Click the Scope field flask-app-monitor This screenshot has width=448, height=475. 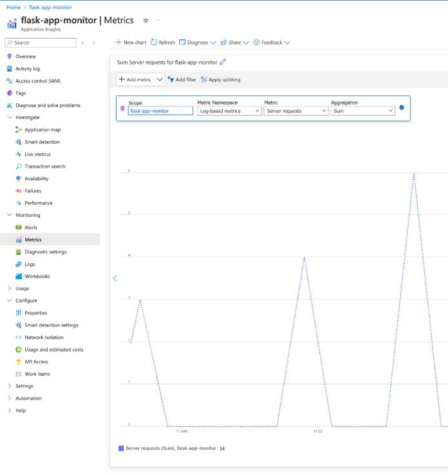tap(160, 111)
